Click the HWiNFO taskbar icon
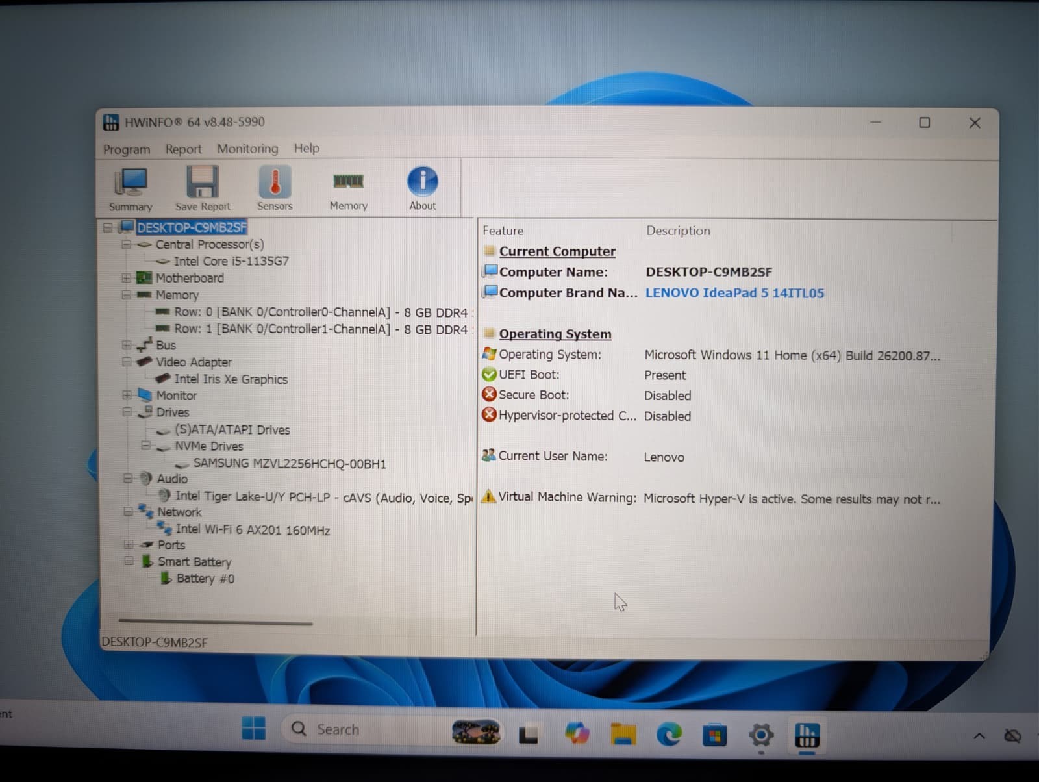This screenshot has height=782, width=1039. tap(807, 736)
